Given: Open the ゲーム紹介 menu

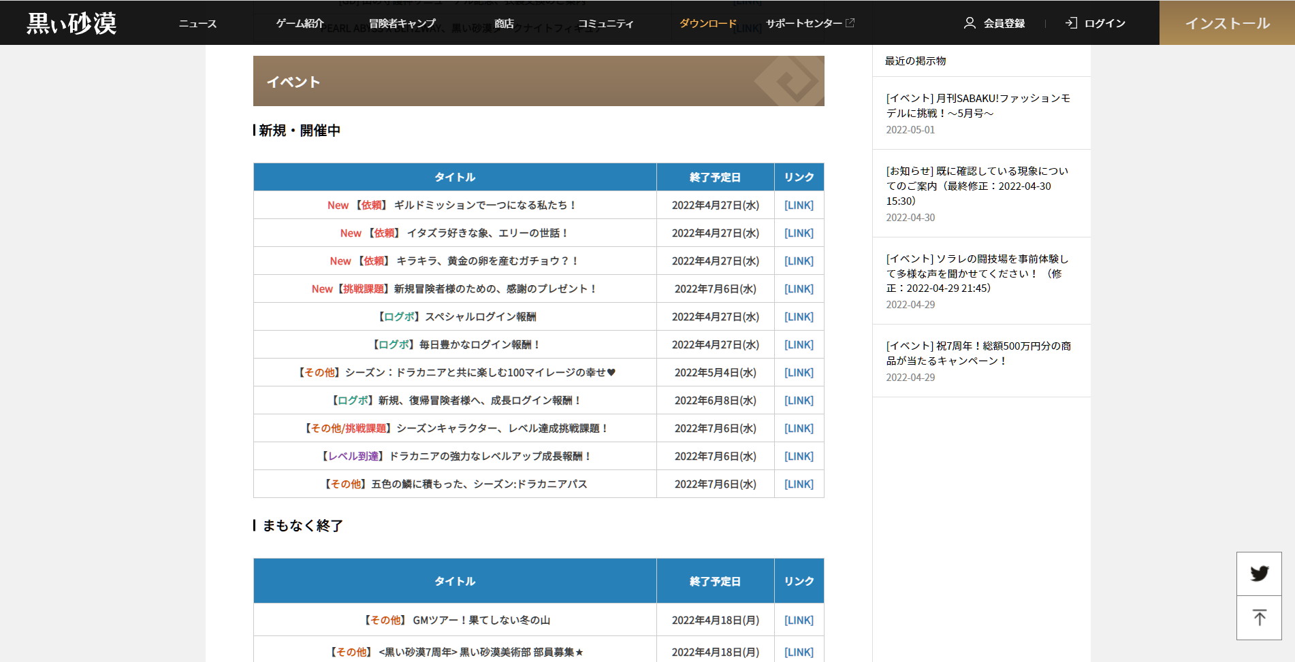Looking at the screenshot, I should coord(300,23).
